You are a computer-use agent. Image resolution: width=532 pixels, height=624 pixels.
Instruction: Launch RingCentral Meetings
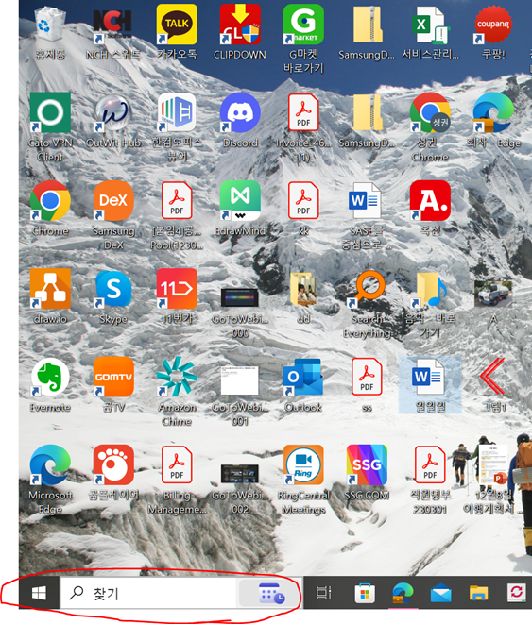tap(303, 464)
